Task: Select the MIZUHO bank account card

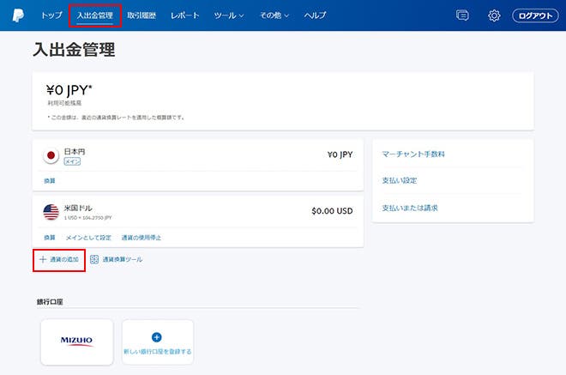Action: (x=76, y=341)
